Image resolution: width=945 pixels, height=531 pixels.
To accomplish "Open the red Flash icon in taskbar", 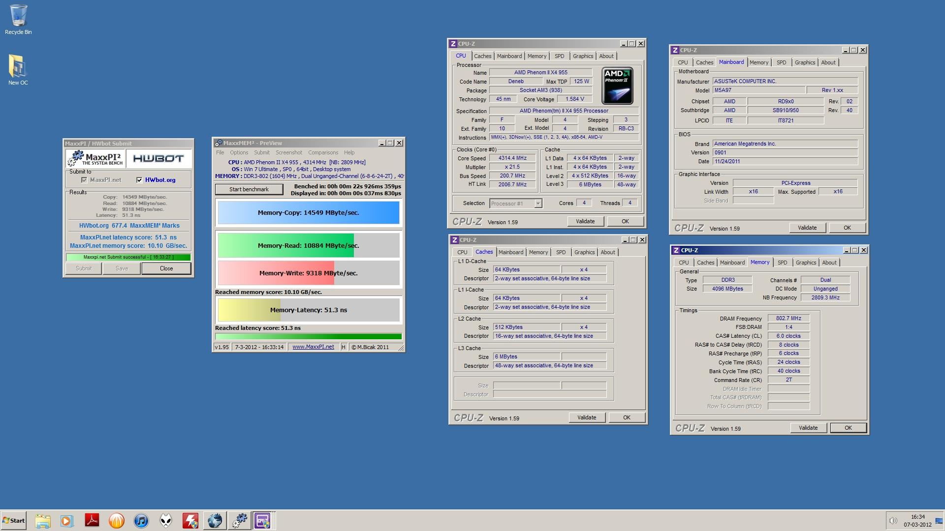I will pos(190,521).
